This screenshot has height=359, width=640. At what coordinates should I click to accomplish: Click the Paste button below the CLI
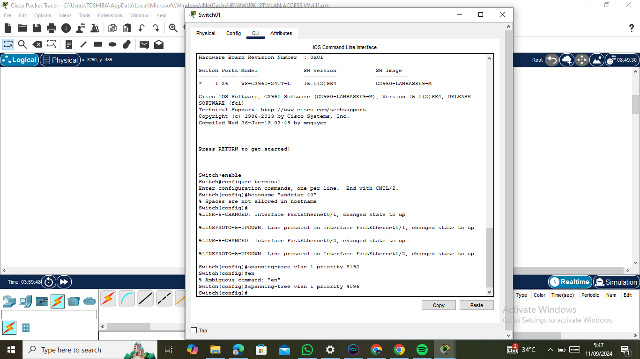click(x=476, y=305)
